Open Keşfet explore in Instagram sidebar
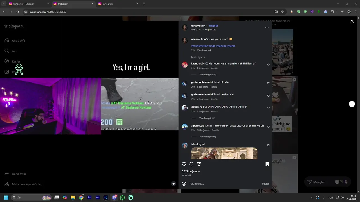 click(12, 61)
